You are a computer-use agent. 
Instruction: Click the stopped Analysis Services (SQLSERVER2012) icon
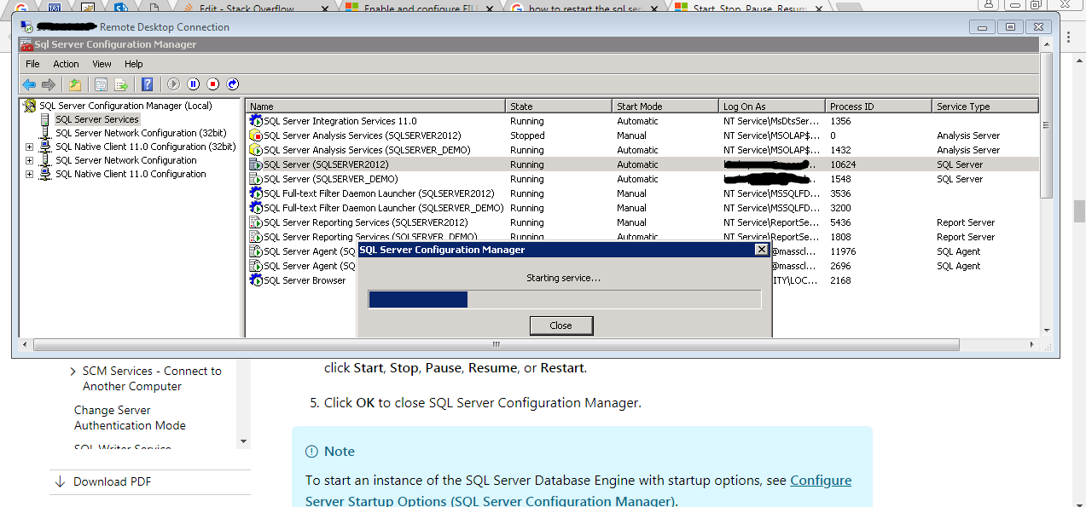[256, 135]
